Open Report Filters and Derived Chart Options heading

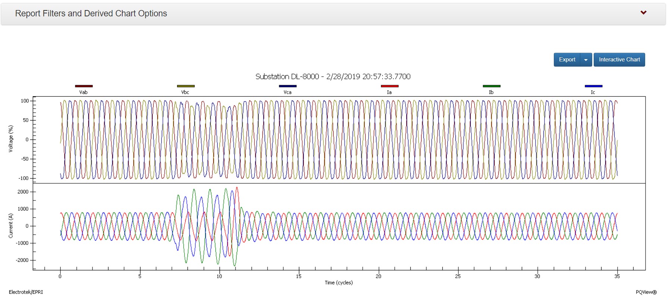coord(91,13)
